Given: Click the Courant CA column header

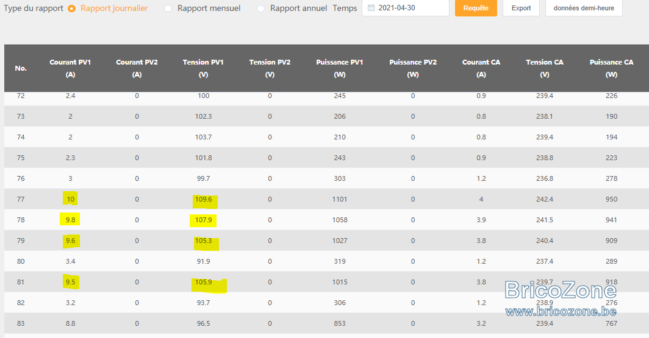Looking at the screenshot, I should [481, 68].
